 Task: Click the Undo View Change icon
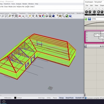[x=13, y=16]
